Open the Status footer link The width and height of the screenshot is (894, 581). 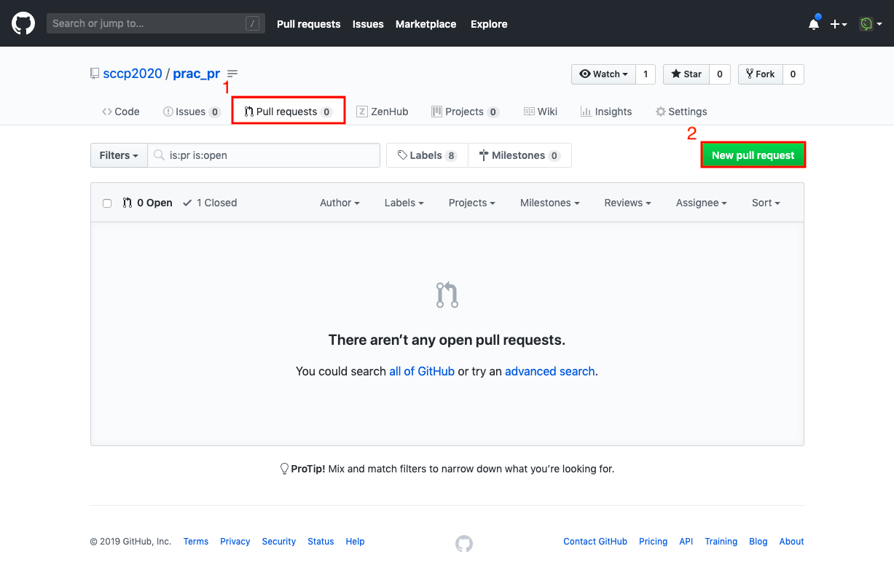(x=321, y=542)
